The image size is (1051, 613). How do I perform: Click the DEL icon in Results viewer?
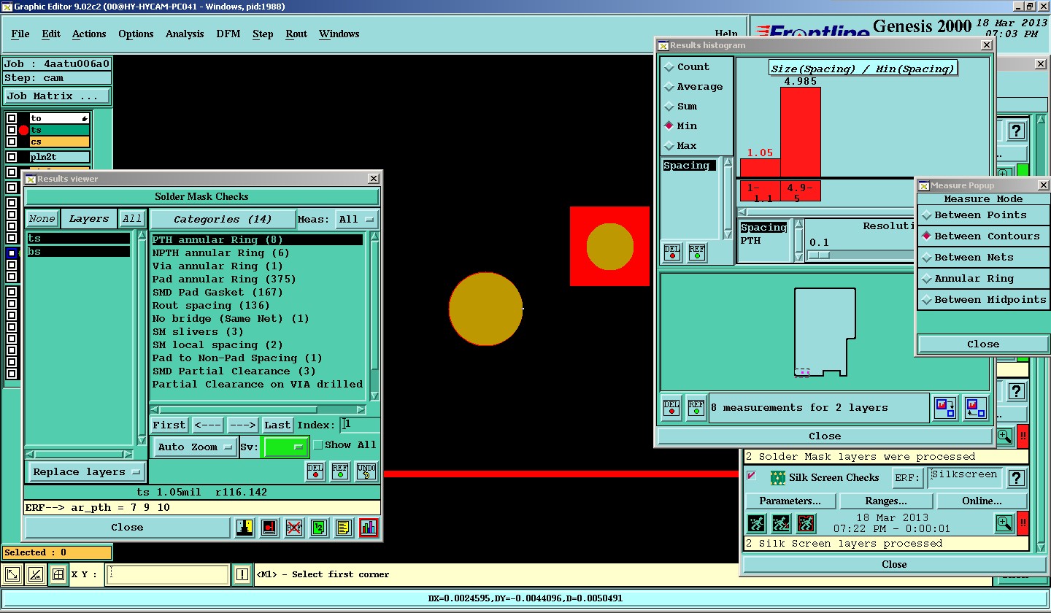tap(315, 471)
